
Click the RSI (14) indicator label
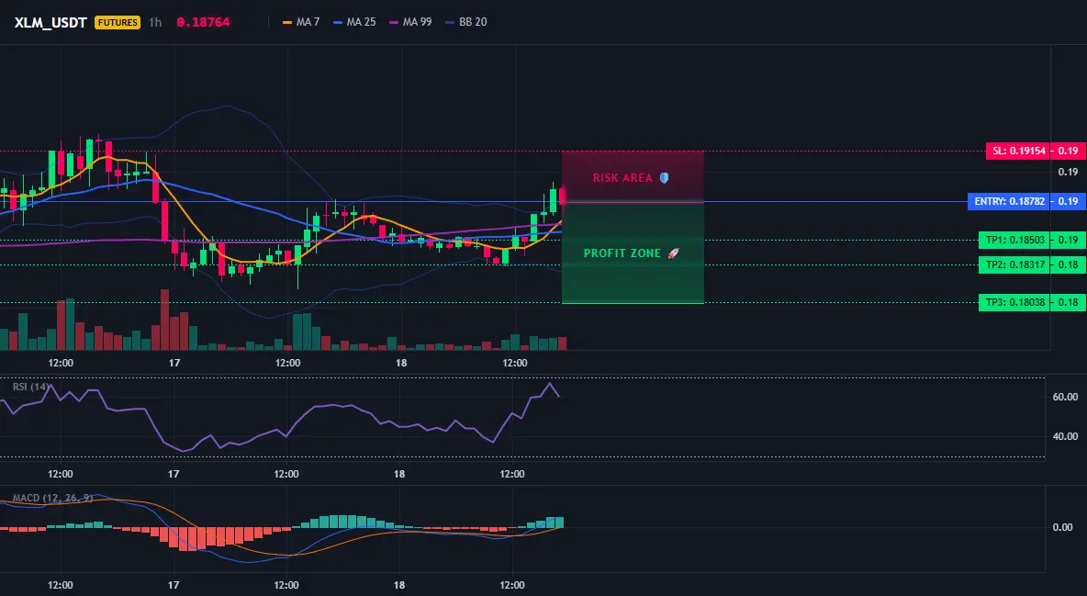(31, 387)
